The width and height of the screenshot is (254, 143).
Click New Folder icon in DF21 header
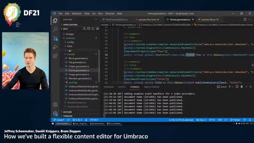tap(89, 29)
